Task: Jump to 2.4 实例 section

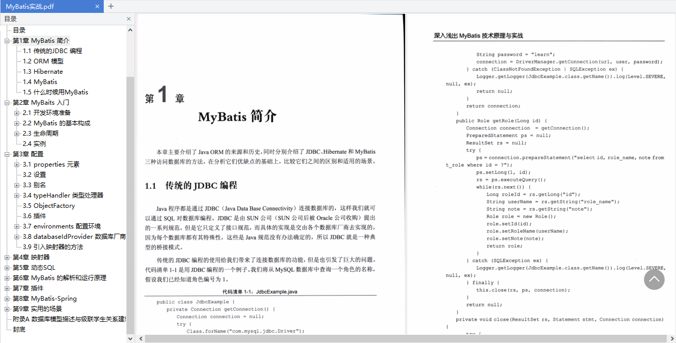Action: point(34,144)
